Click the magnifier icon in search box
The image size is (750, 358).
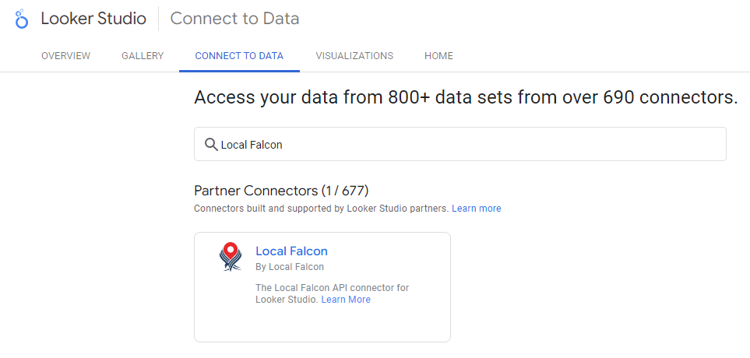(211, 144)
